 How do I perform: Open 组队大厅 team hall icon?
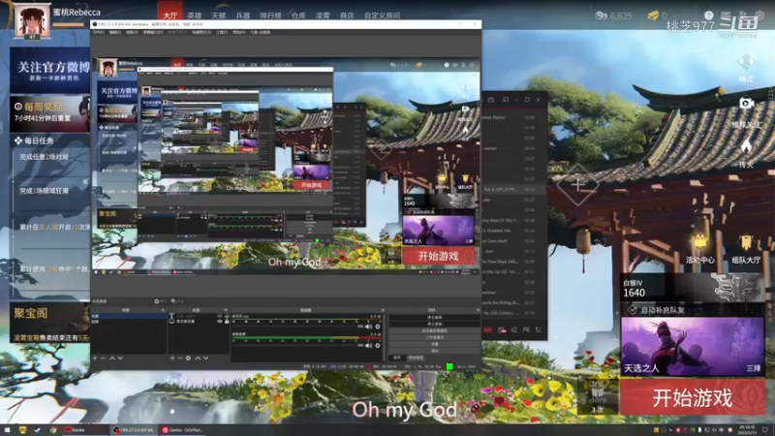(746, 249)
